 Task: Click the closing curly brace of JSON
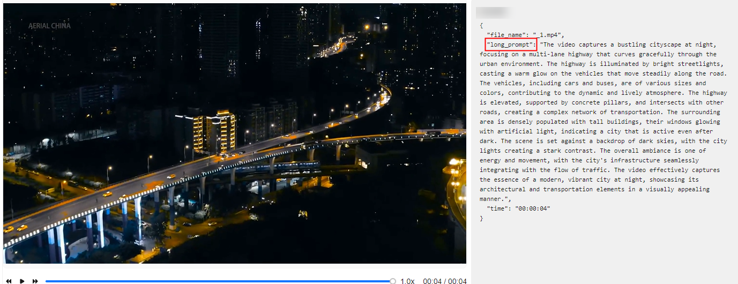(481, 218)
